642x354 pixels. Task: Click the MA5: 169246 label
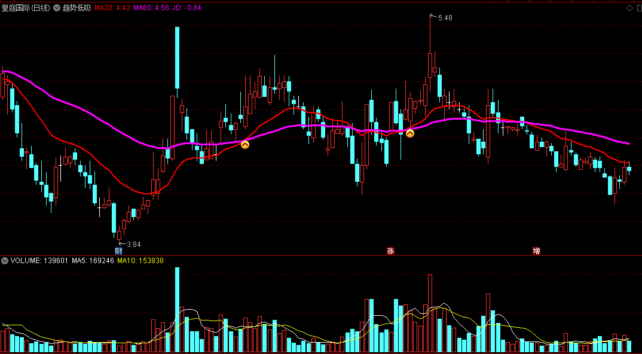click(x=93, y=260)
